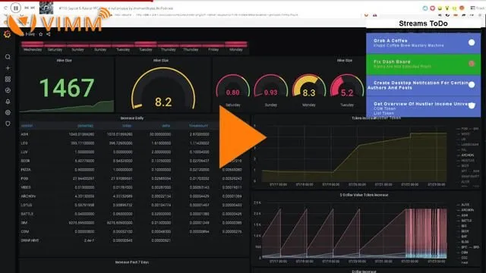Open the Grafana logo home menu
The width and height of the screenshot is (486, 273).
tap(7, 34)
